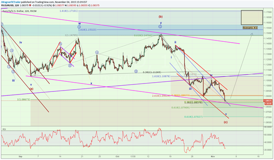The image size is (274, 160).
Task: Click the 1:50:05 countdown tag on the price axis
Action: [x=268, y=104]
